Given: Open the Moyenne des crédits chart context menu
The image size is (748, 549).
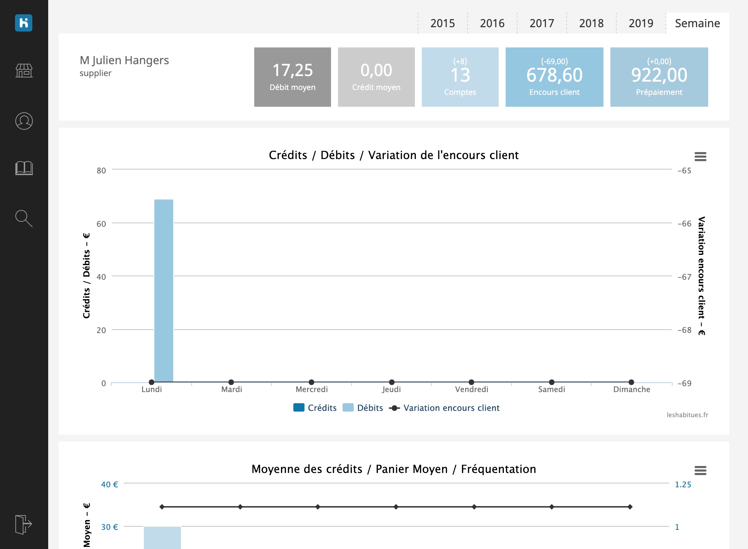Looking at the screenshot, I should [700, 471].
